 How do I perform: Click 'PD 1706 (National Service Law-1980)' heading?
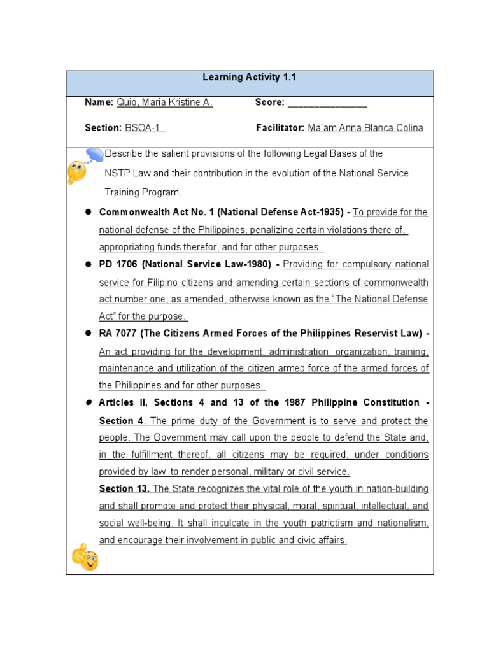pyautogui.click(x=185, y=264)
